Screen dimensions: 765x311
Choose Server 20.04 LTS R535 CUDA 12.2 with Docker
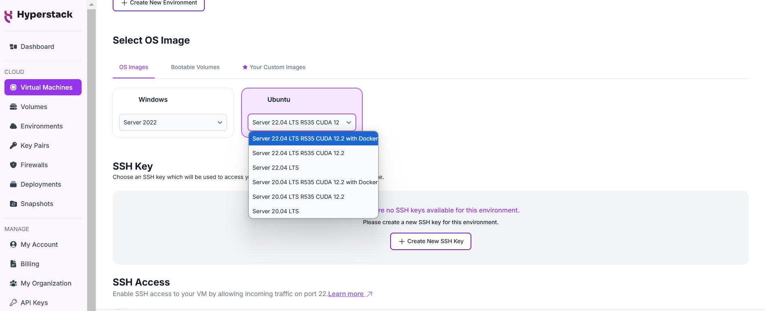coord(313,182)
